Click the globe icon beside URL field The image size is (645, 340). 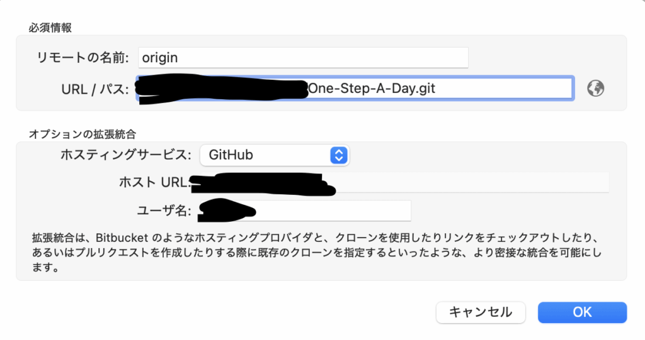point(595,88)
